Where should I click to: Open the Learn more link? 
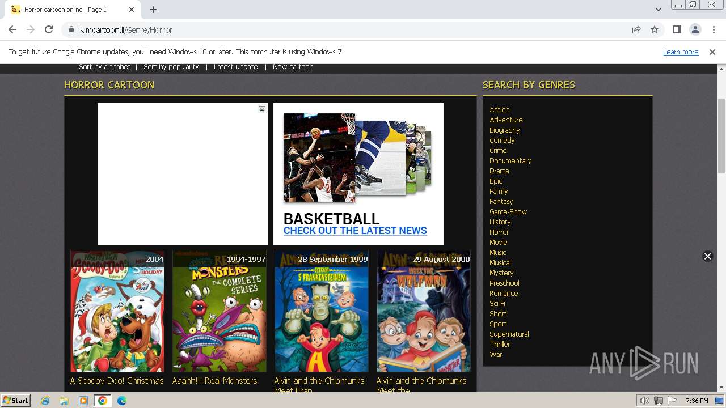coord(681,52)
